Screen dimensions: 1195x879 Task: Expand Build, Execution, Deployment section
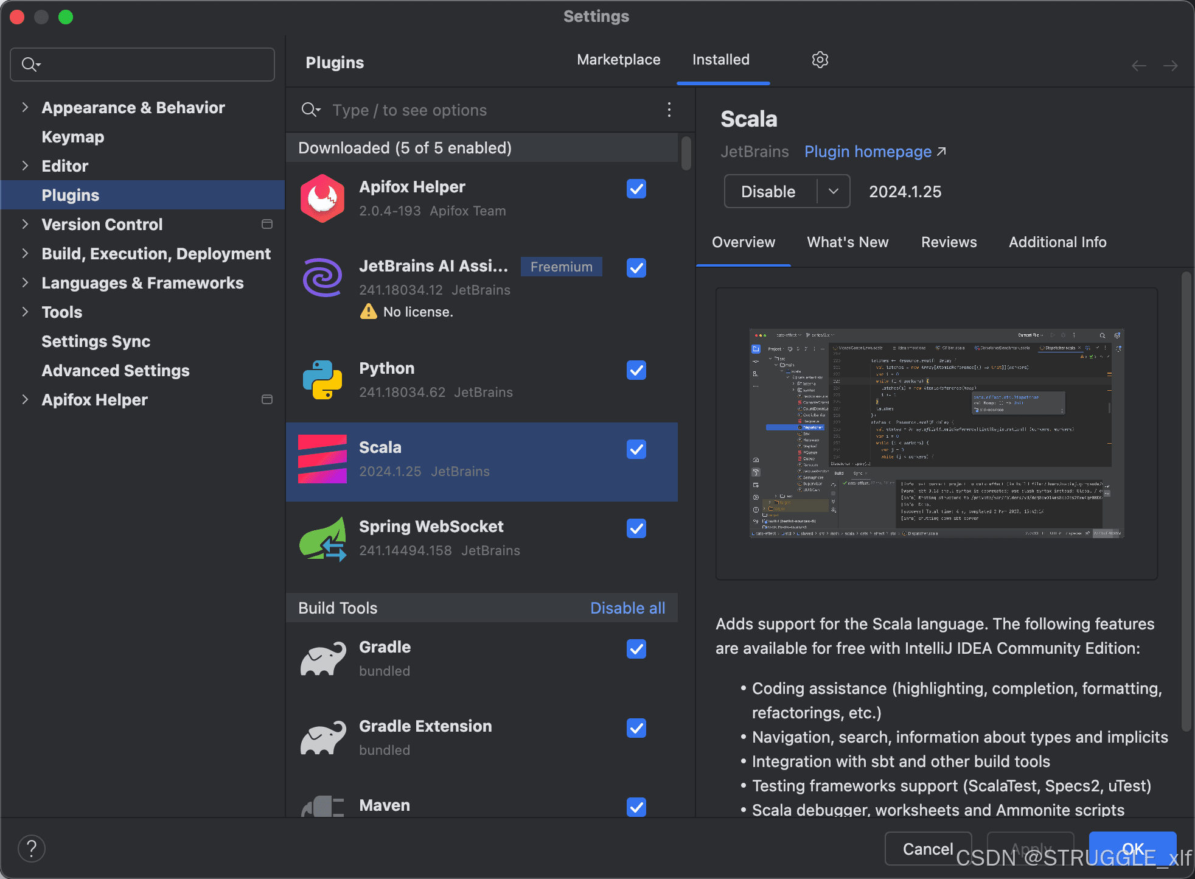(x=25, y=253)
